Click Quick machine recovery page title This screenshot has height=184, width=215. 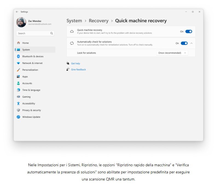141,21
